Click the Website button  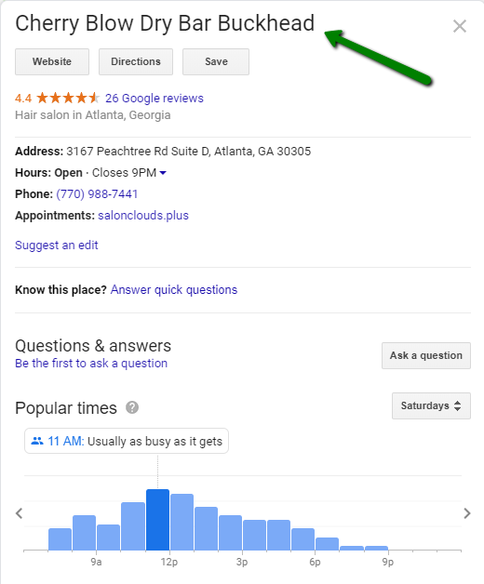[x=52, y=61]
